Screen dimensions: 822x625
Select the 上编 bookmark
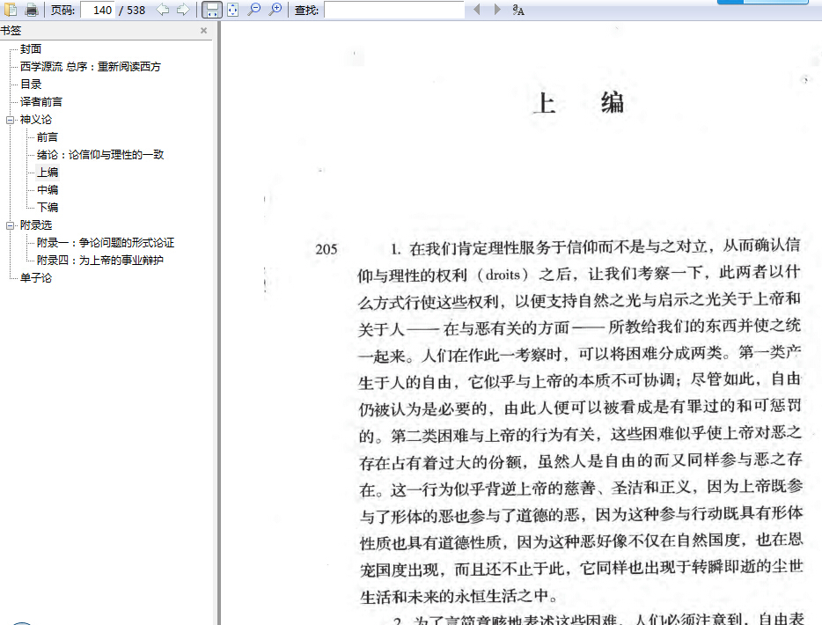[x=48, y=172]
